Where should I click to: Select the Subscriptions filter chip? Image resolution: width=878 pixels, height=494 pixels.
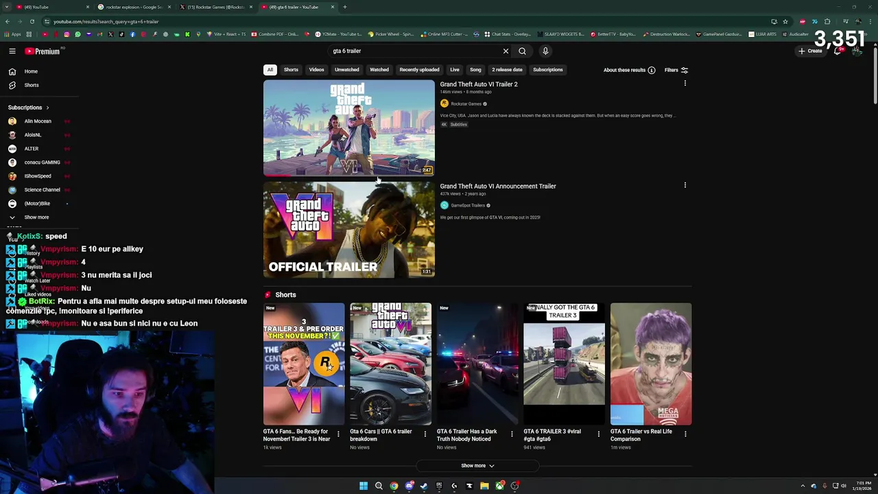tap(547, 69)
